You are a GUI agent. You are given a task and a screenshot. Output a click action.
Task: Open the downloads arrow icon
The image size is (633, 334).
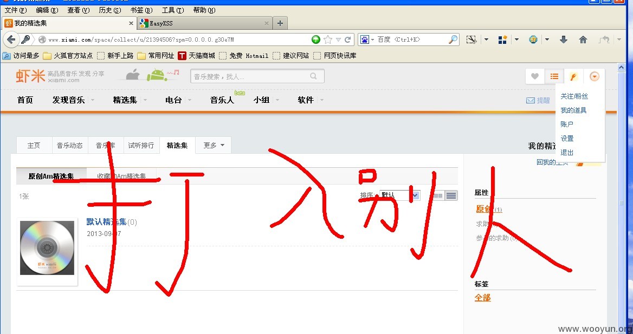click(x=564, y=40)
